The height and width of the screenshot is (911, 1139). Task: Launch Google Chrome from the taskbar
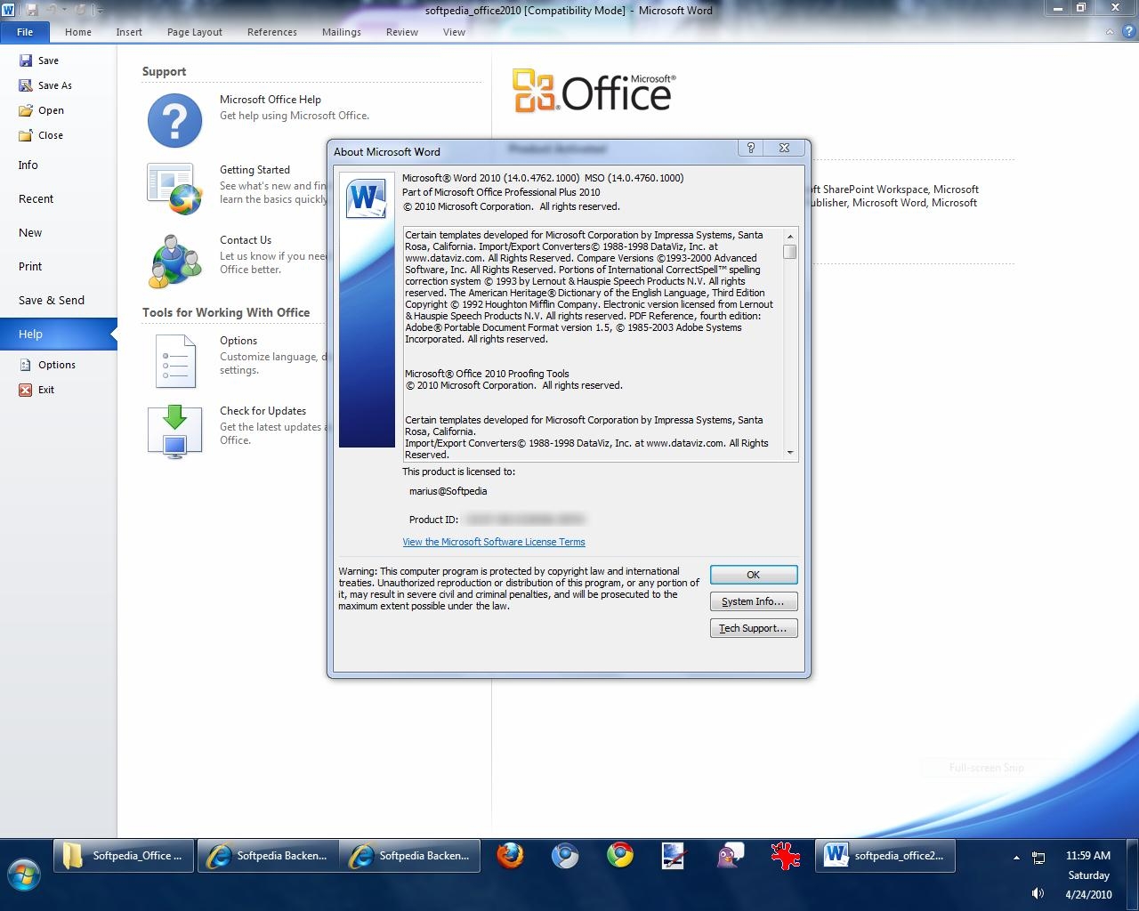point(620,856)
